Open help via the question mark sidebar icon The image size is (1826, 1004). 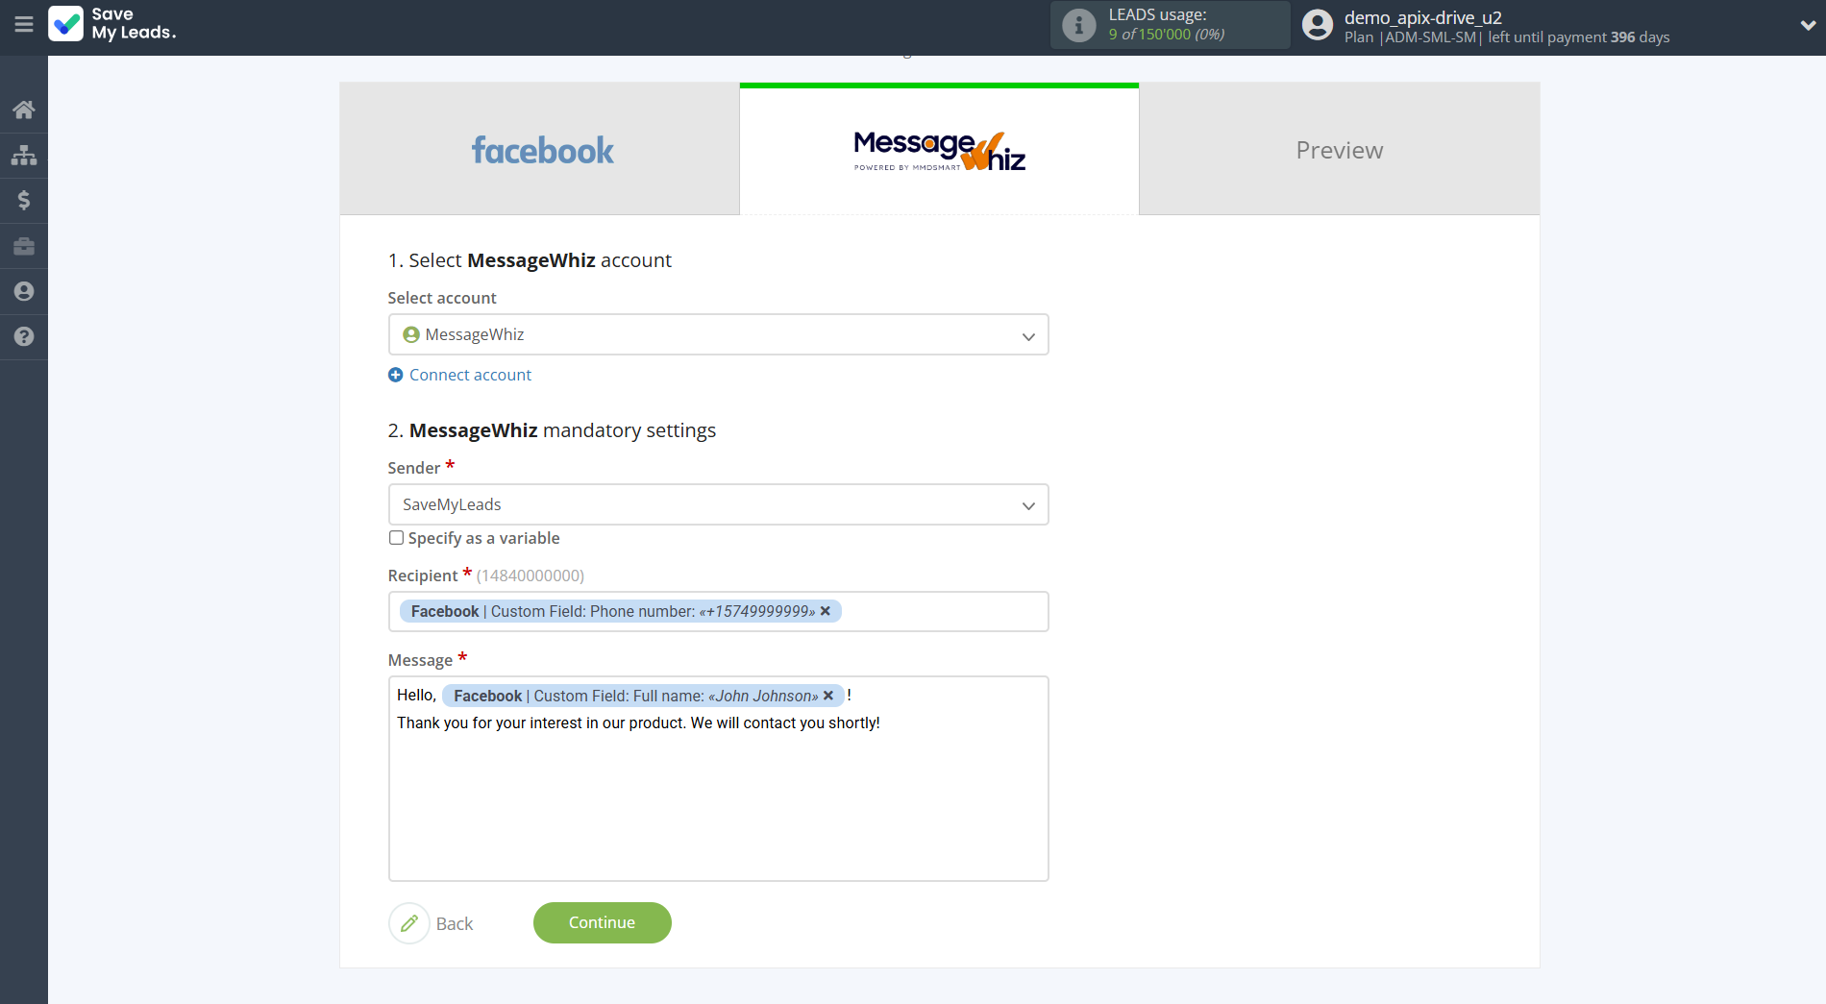(x=23, y=336)
